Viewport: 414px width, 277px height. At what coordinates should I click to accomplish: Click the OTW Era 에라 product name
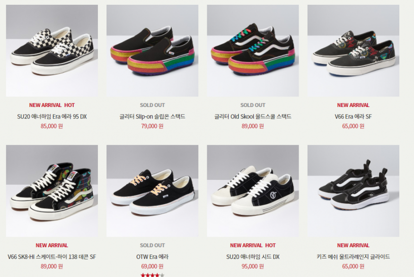click(x=152, y=257)
